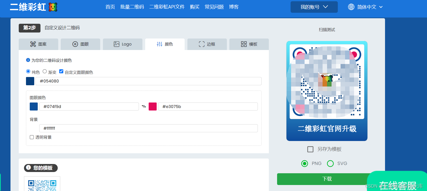Switch to 图案 pattern tab
Screen dimensions: 427x191
click(x=38, y=44)
